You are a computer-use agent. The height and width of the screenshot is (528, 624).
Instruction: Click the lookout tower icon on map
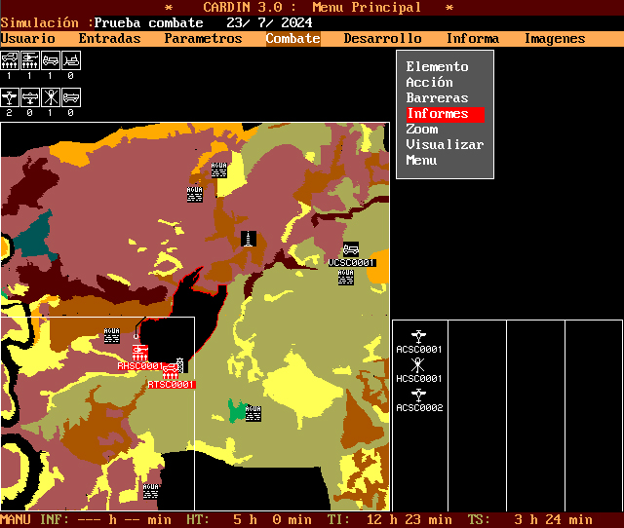pyautogui.click(x=249, y=239)
